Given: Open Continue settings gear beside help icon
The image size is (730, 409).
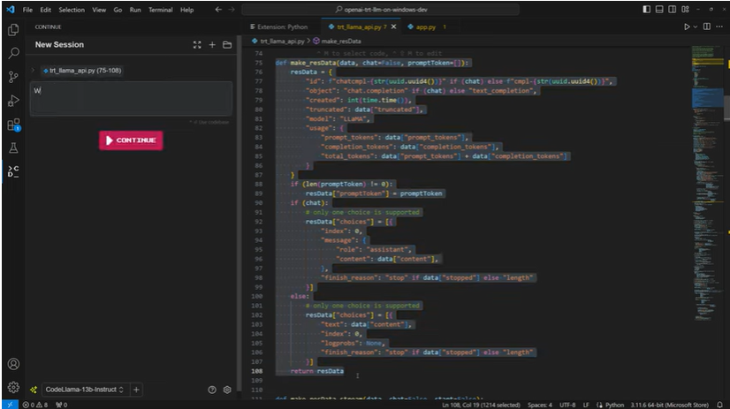Looking at the screenshot, I should click(227, 390).
